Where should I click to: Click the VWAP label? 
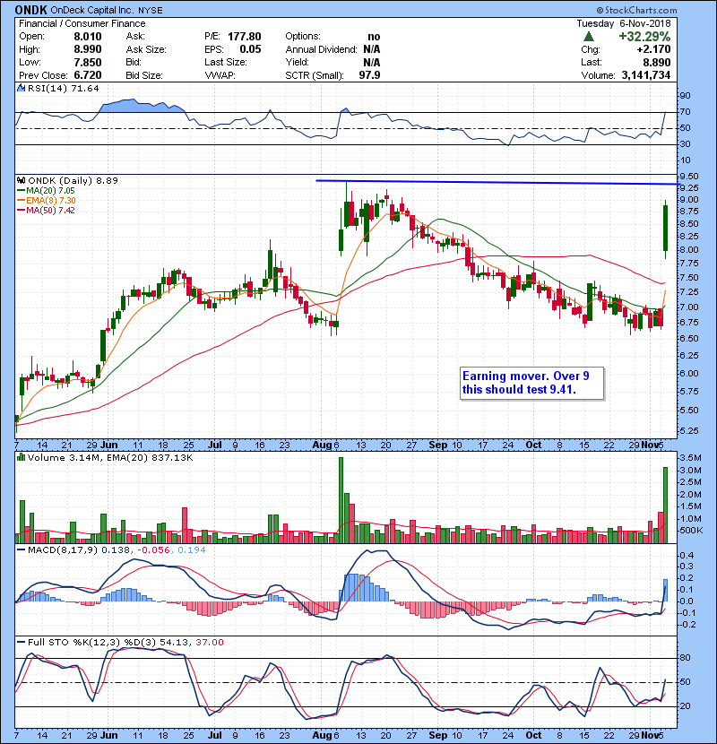click(x=220, y=75)
